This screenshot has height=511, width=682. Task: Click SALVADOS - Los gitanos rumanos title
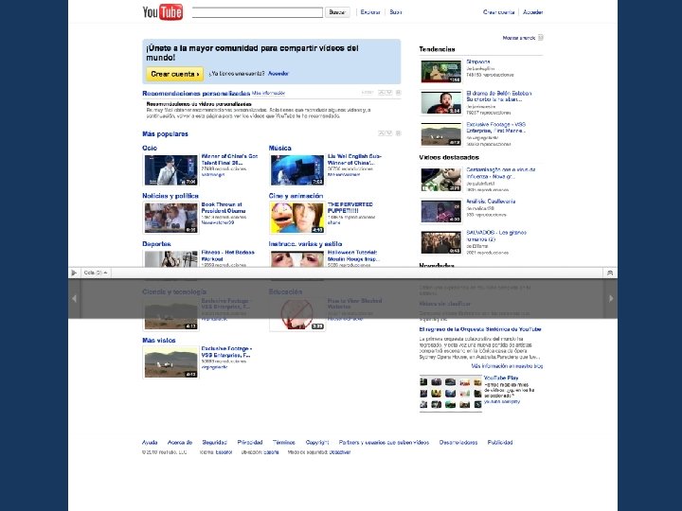496,236
